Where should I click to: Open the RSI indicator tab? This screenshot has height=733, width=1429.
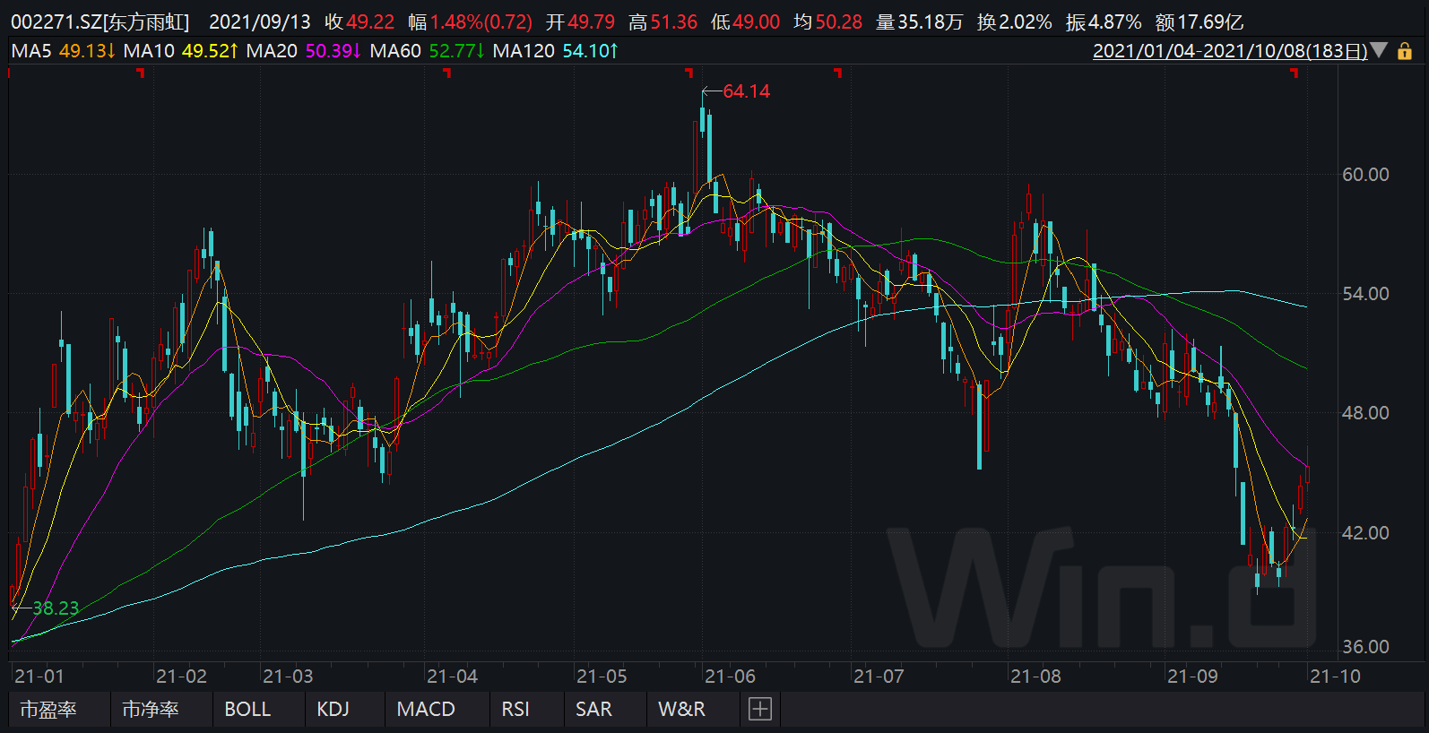click(x=515, y=709)
